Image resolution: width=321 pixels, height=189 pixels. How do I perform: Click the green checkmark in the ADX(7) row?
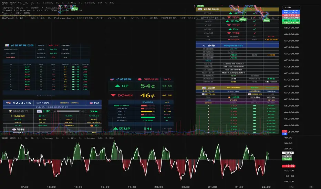255,29
